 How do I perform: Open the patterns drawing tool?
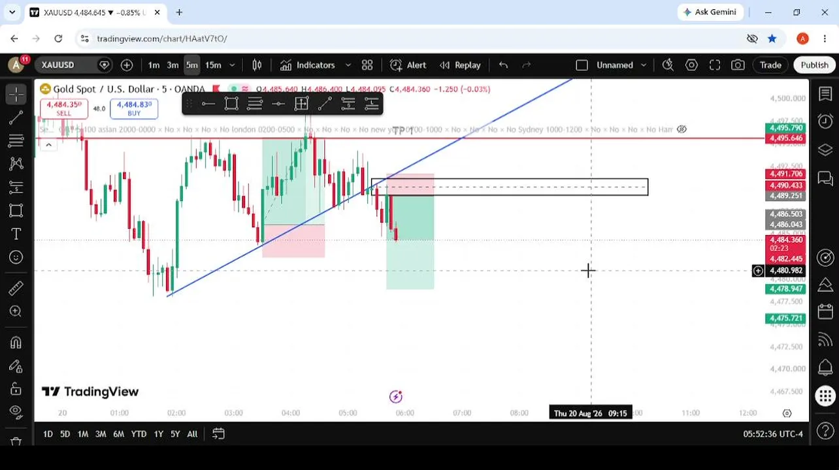point(16,164)
